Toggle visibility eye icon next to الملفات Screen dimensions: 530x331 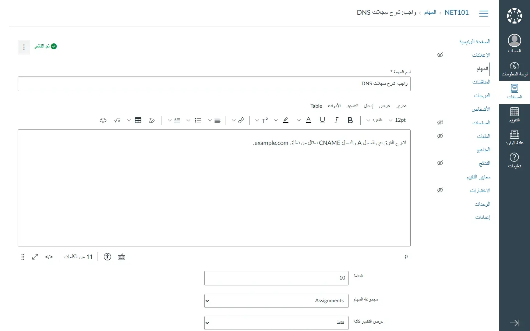[x=440, y=136]
